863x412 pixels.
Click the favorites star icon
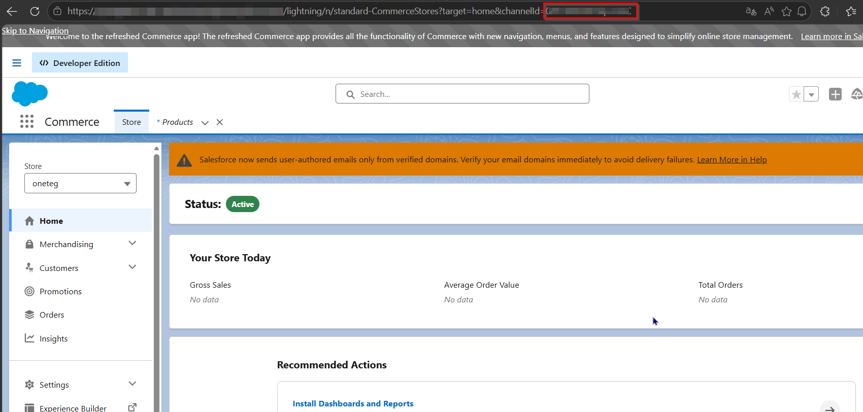point(796,94)
